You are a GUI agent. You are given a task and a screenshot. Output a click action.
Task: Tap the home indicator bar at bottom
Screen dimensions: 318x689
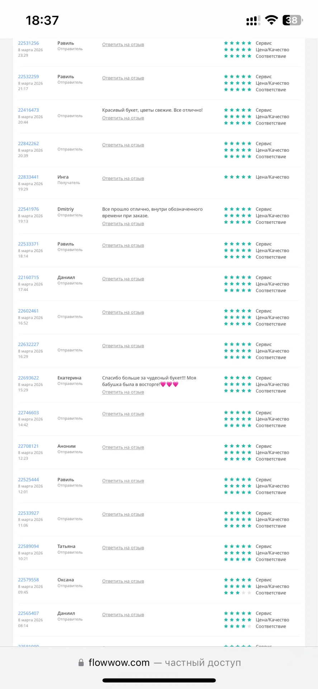pyautogui.click(x=159, y=680)
